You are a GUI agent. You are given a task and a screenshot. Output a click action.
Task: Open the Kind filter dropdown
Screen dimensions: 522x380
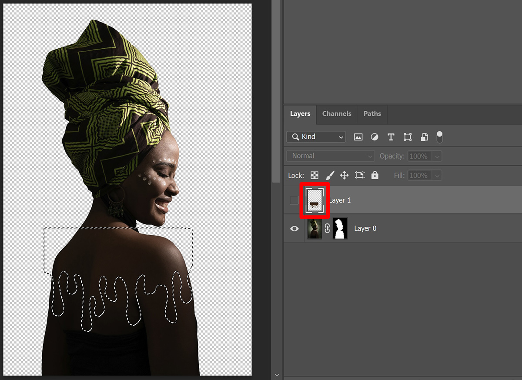pyautogui.click(x=315, y=137)
